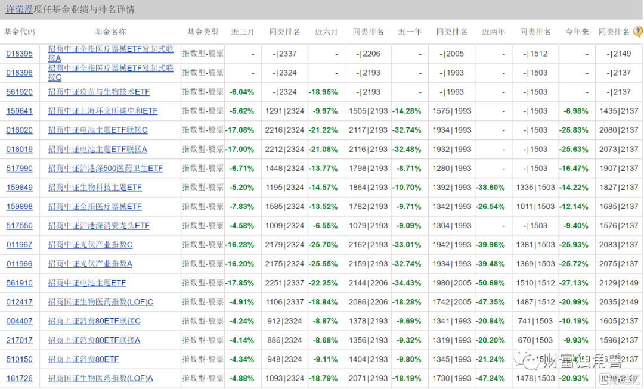644x389 pixels.
Task: Click the 基金名称 column header
Action: [110, 32]
